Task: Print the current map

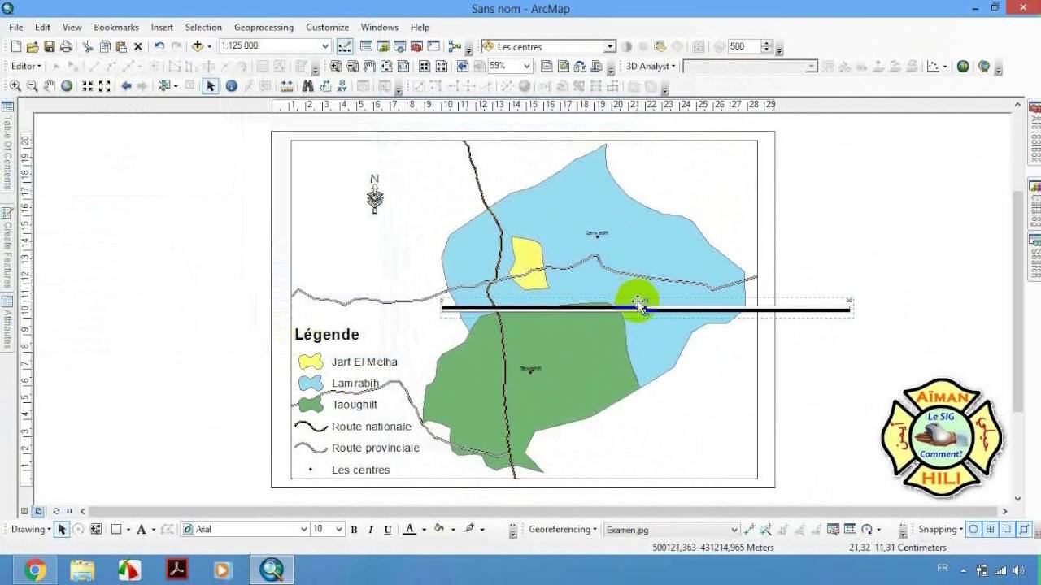Action: tap(67, 46)
